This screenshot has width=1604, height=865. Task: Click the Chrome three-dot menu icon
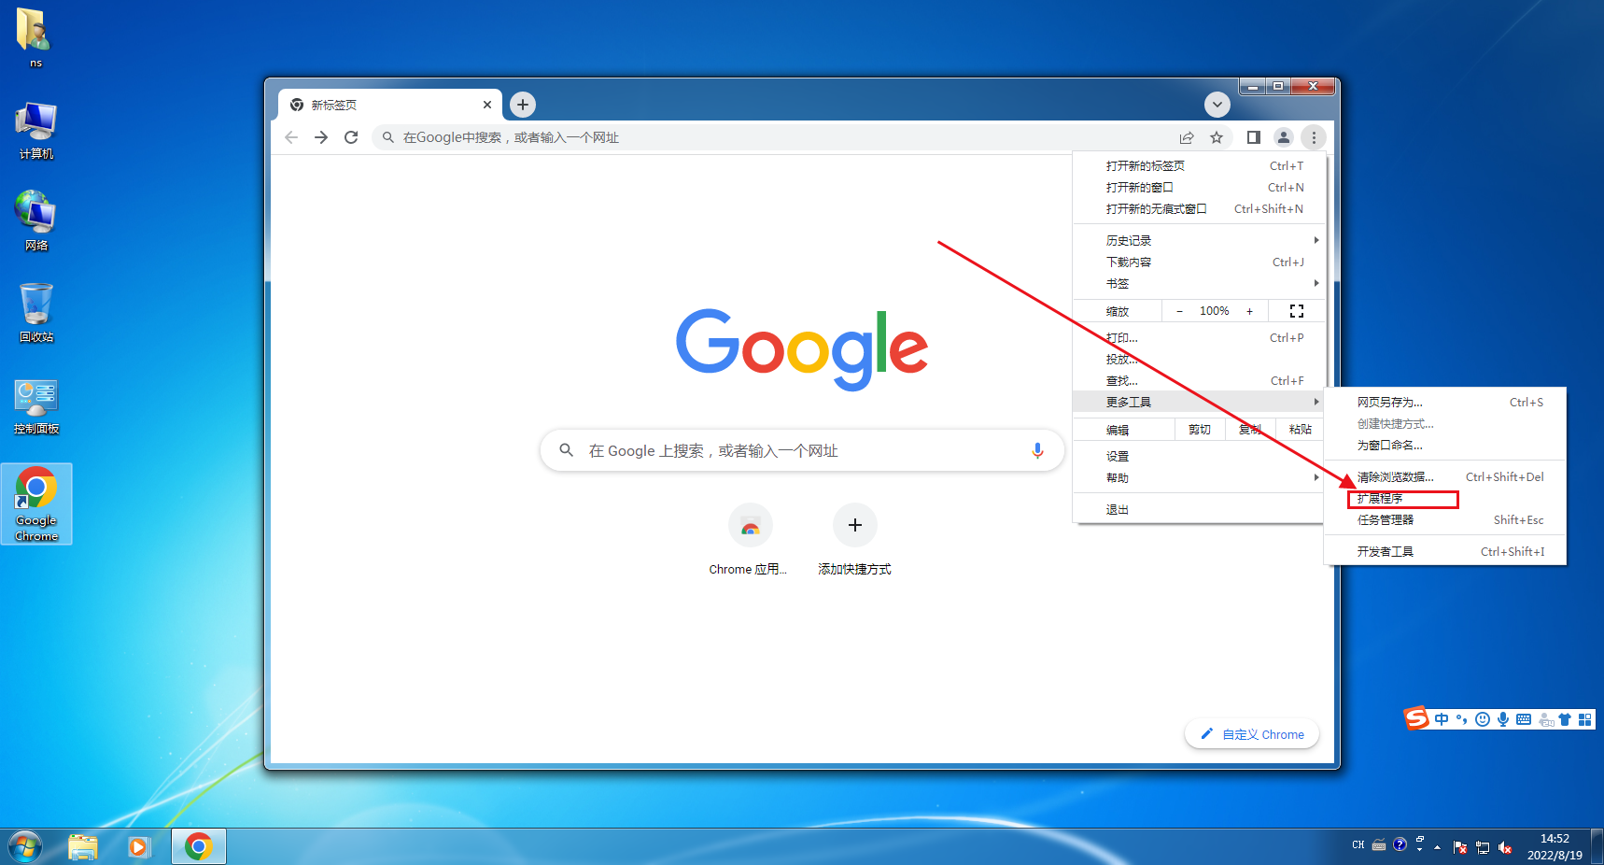(x=1314, y=137)
